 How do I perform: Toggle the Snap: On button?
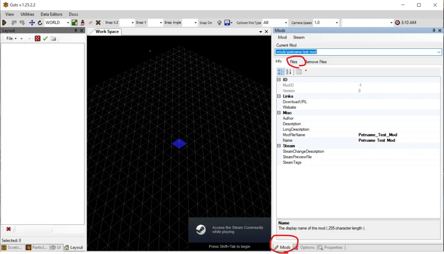206,22
